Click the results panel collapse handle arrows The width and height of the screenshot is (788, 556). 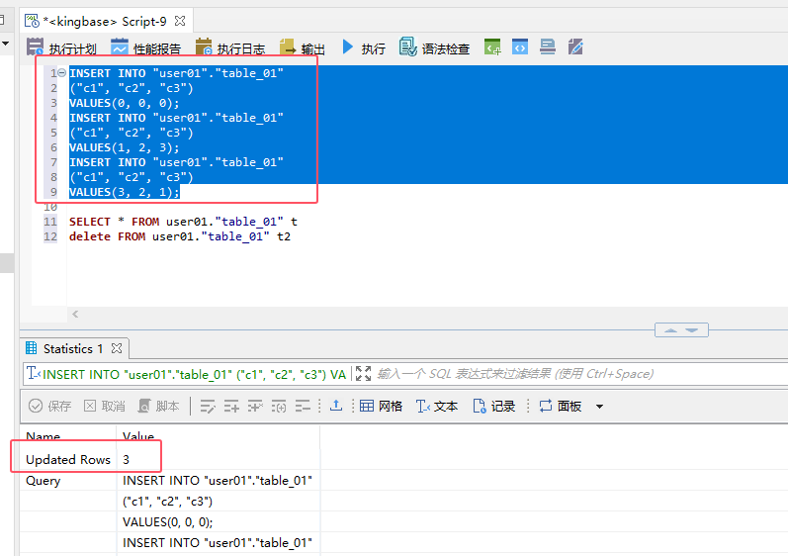click(681, 329)
